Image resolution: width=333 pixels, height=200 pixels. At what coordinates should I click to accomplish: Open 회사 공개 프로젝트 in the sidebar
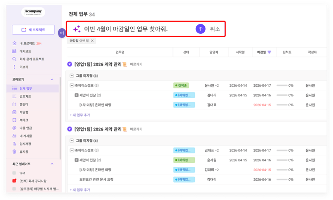[31, 59]
